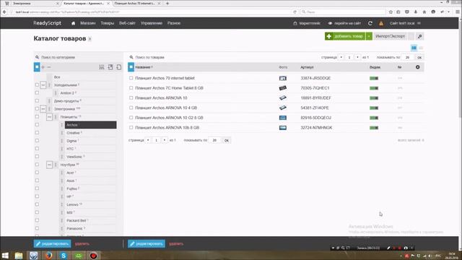462x260 pixels.
Task: Collapse the Ноутбуки subcategory
Action: click(x=49, y=165)
